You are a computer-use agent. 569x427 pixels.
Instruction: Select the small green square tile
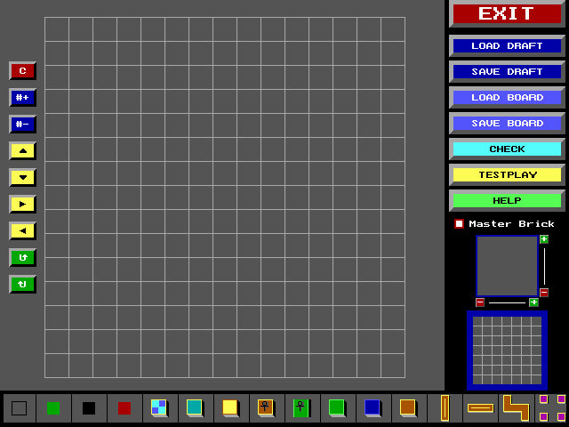(53, 408)
